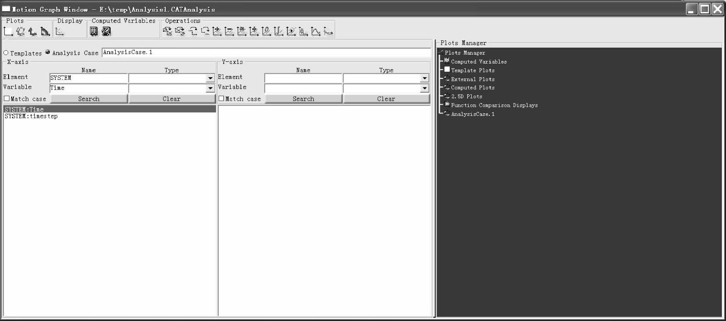
Task: Select 2.5D Plots in Plots Manager tree
Action: (x=466, y=97)
